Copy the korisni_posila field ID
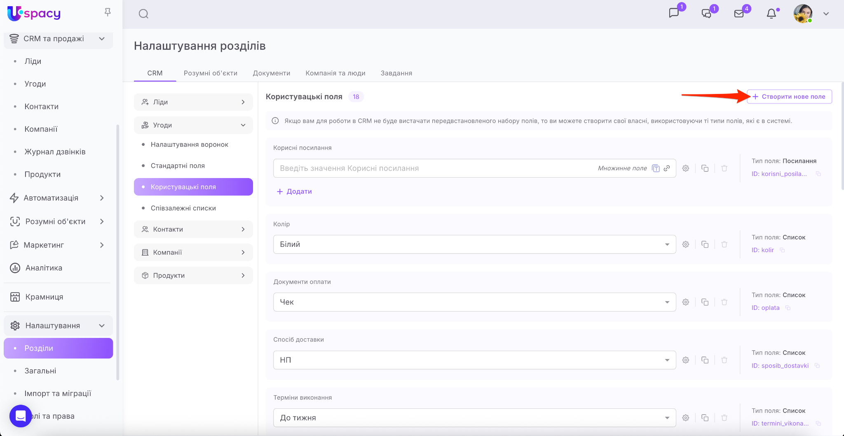The width and height of the screenshot is (844, 436). click(x=818, y=174)
